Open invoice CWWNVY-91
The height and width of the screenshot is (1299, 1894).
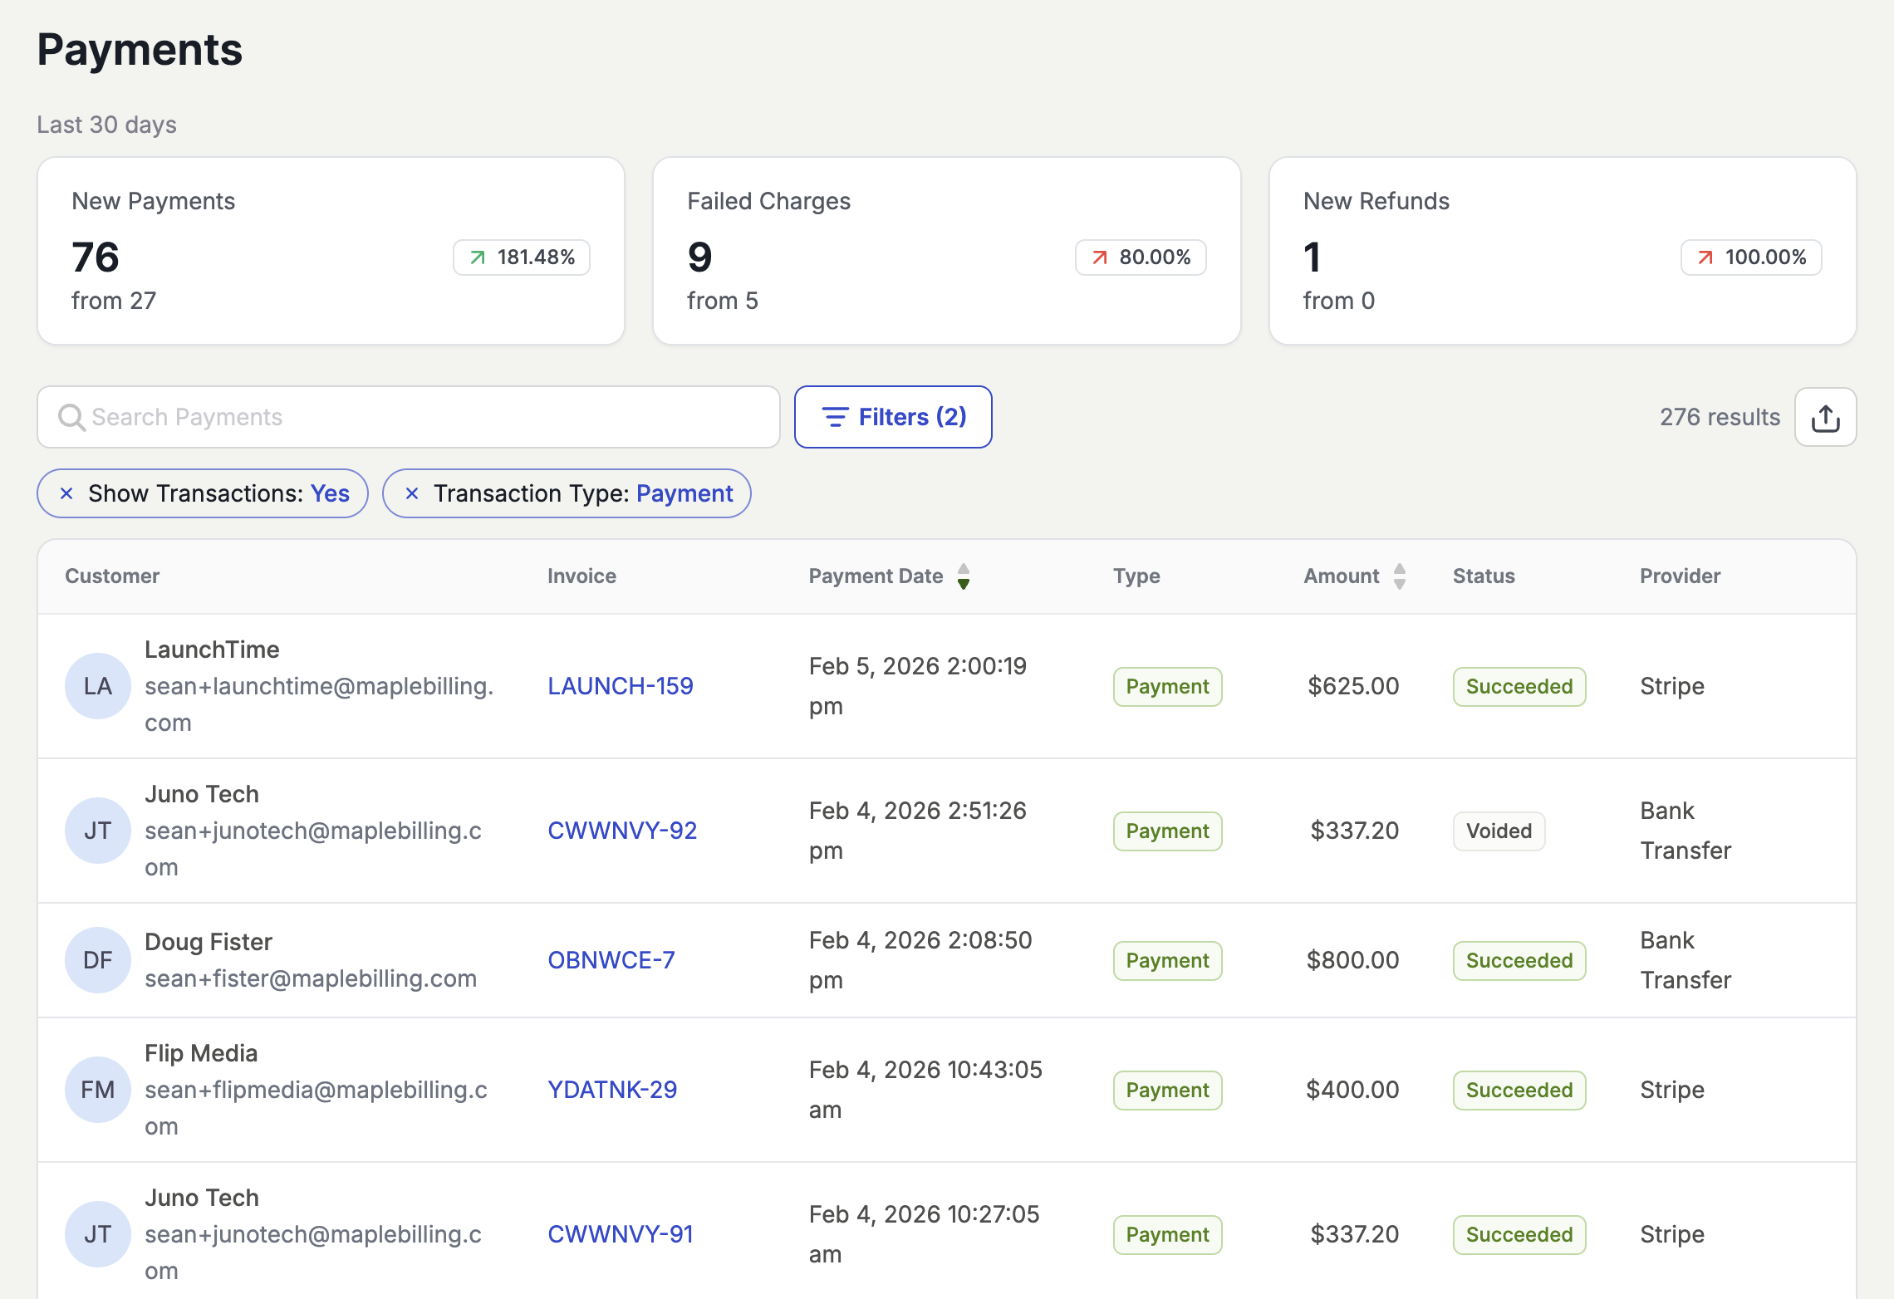point(621,1234)
